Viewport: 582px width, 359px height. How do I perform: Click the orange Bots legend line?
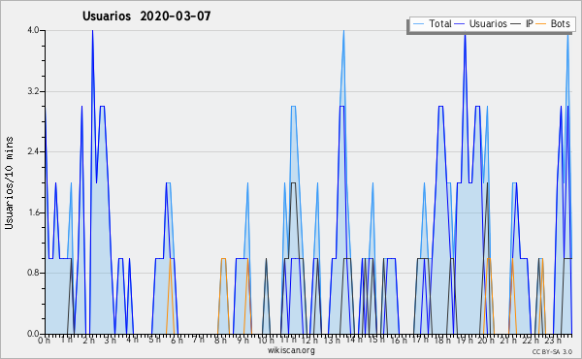pos(541,24)
